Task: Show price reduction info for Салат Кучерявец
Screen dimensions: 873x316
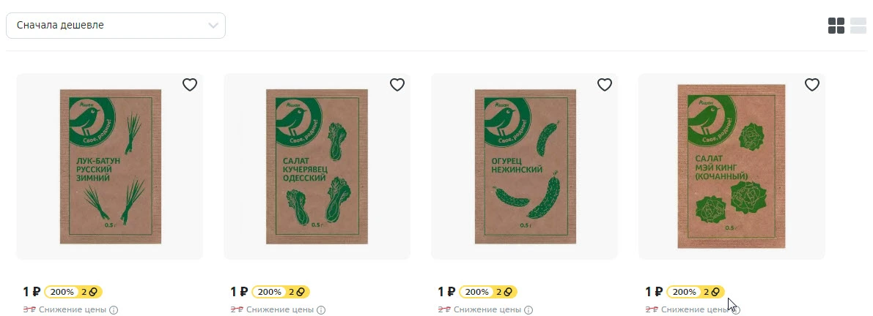Action: coord(321,310)
